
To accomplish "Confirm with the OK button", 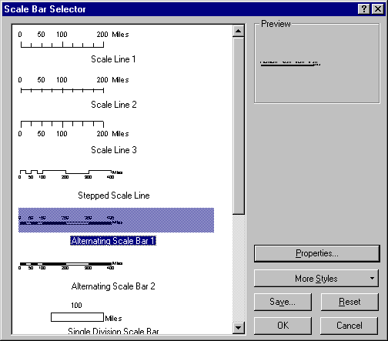I will (x=283, y=326).
